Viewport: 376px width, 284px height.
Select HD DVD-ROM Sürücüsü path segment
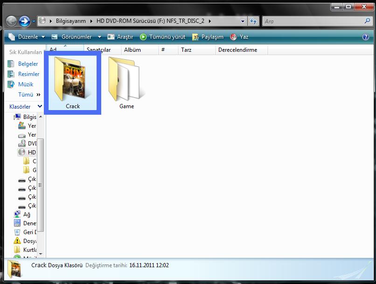tap(150, 21)
